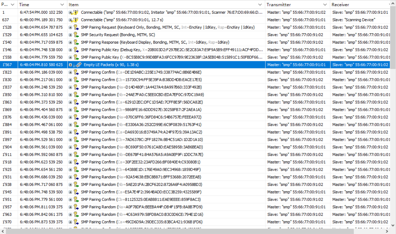Click the key icon on SMP Pairing Random packet 1'837
This screenshot has height=234, width=396.
tap(75, 87)
